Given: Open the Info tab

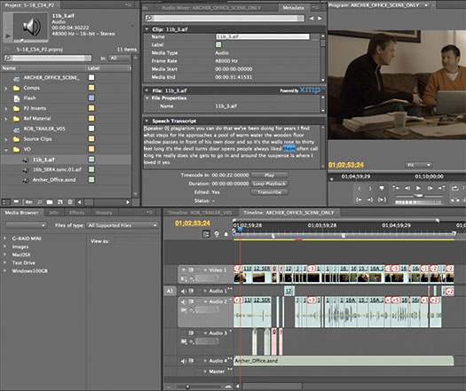Looking at the screenshot, I should [54, 213].
